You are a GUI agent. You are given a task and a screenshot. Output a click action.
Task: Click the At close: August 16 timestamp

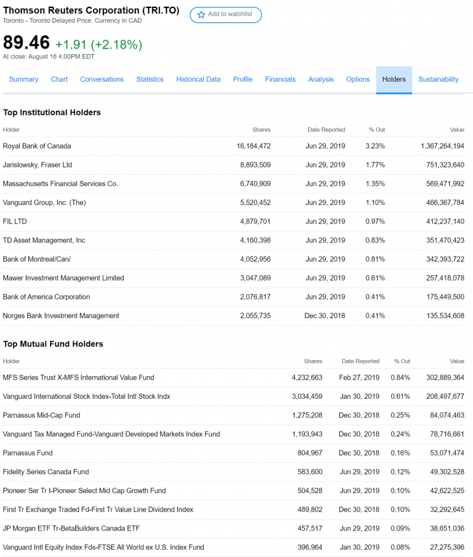click(x=49, y=56)
